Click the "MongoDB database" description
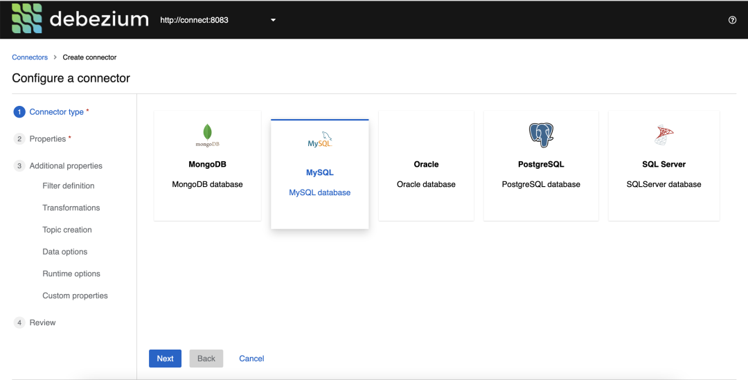The width and height of the screenshot is (748, 380). coord(208,185)
